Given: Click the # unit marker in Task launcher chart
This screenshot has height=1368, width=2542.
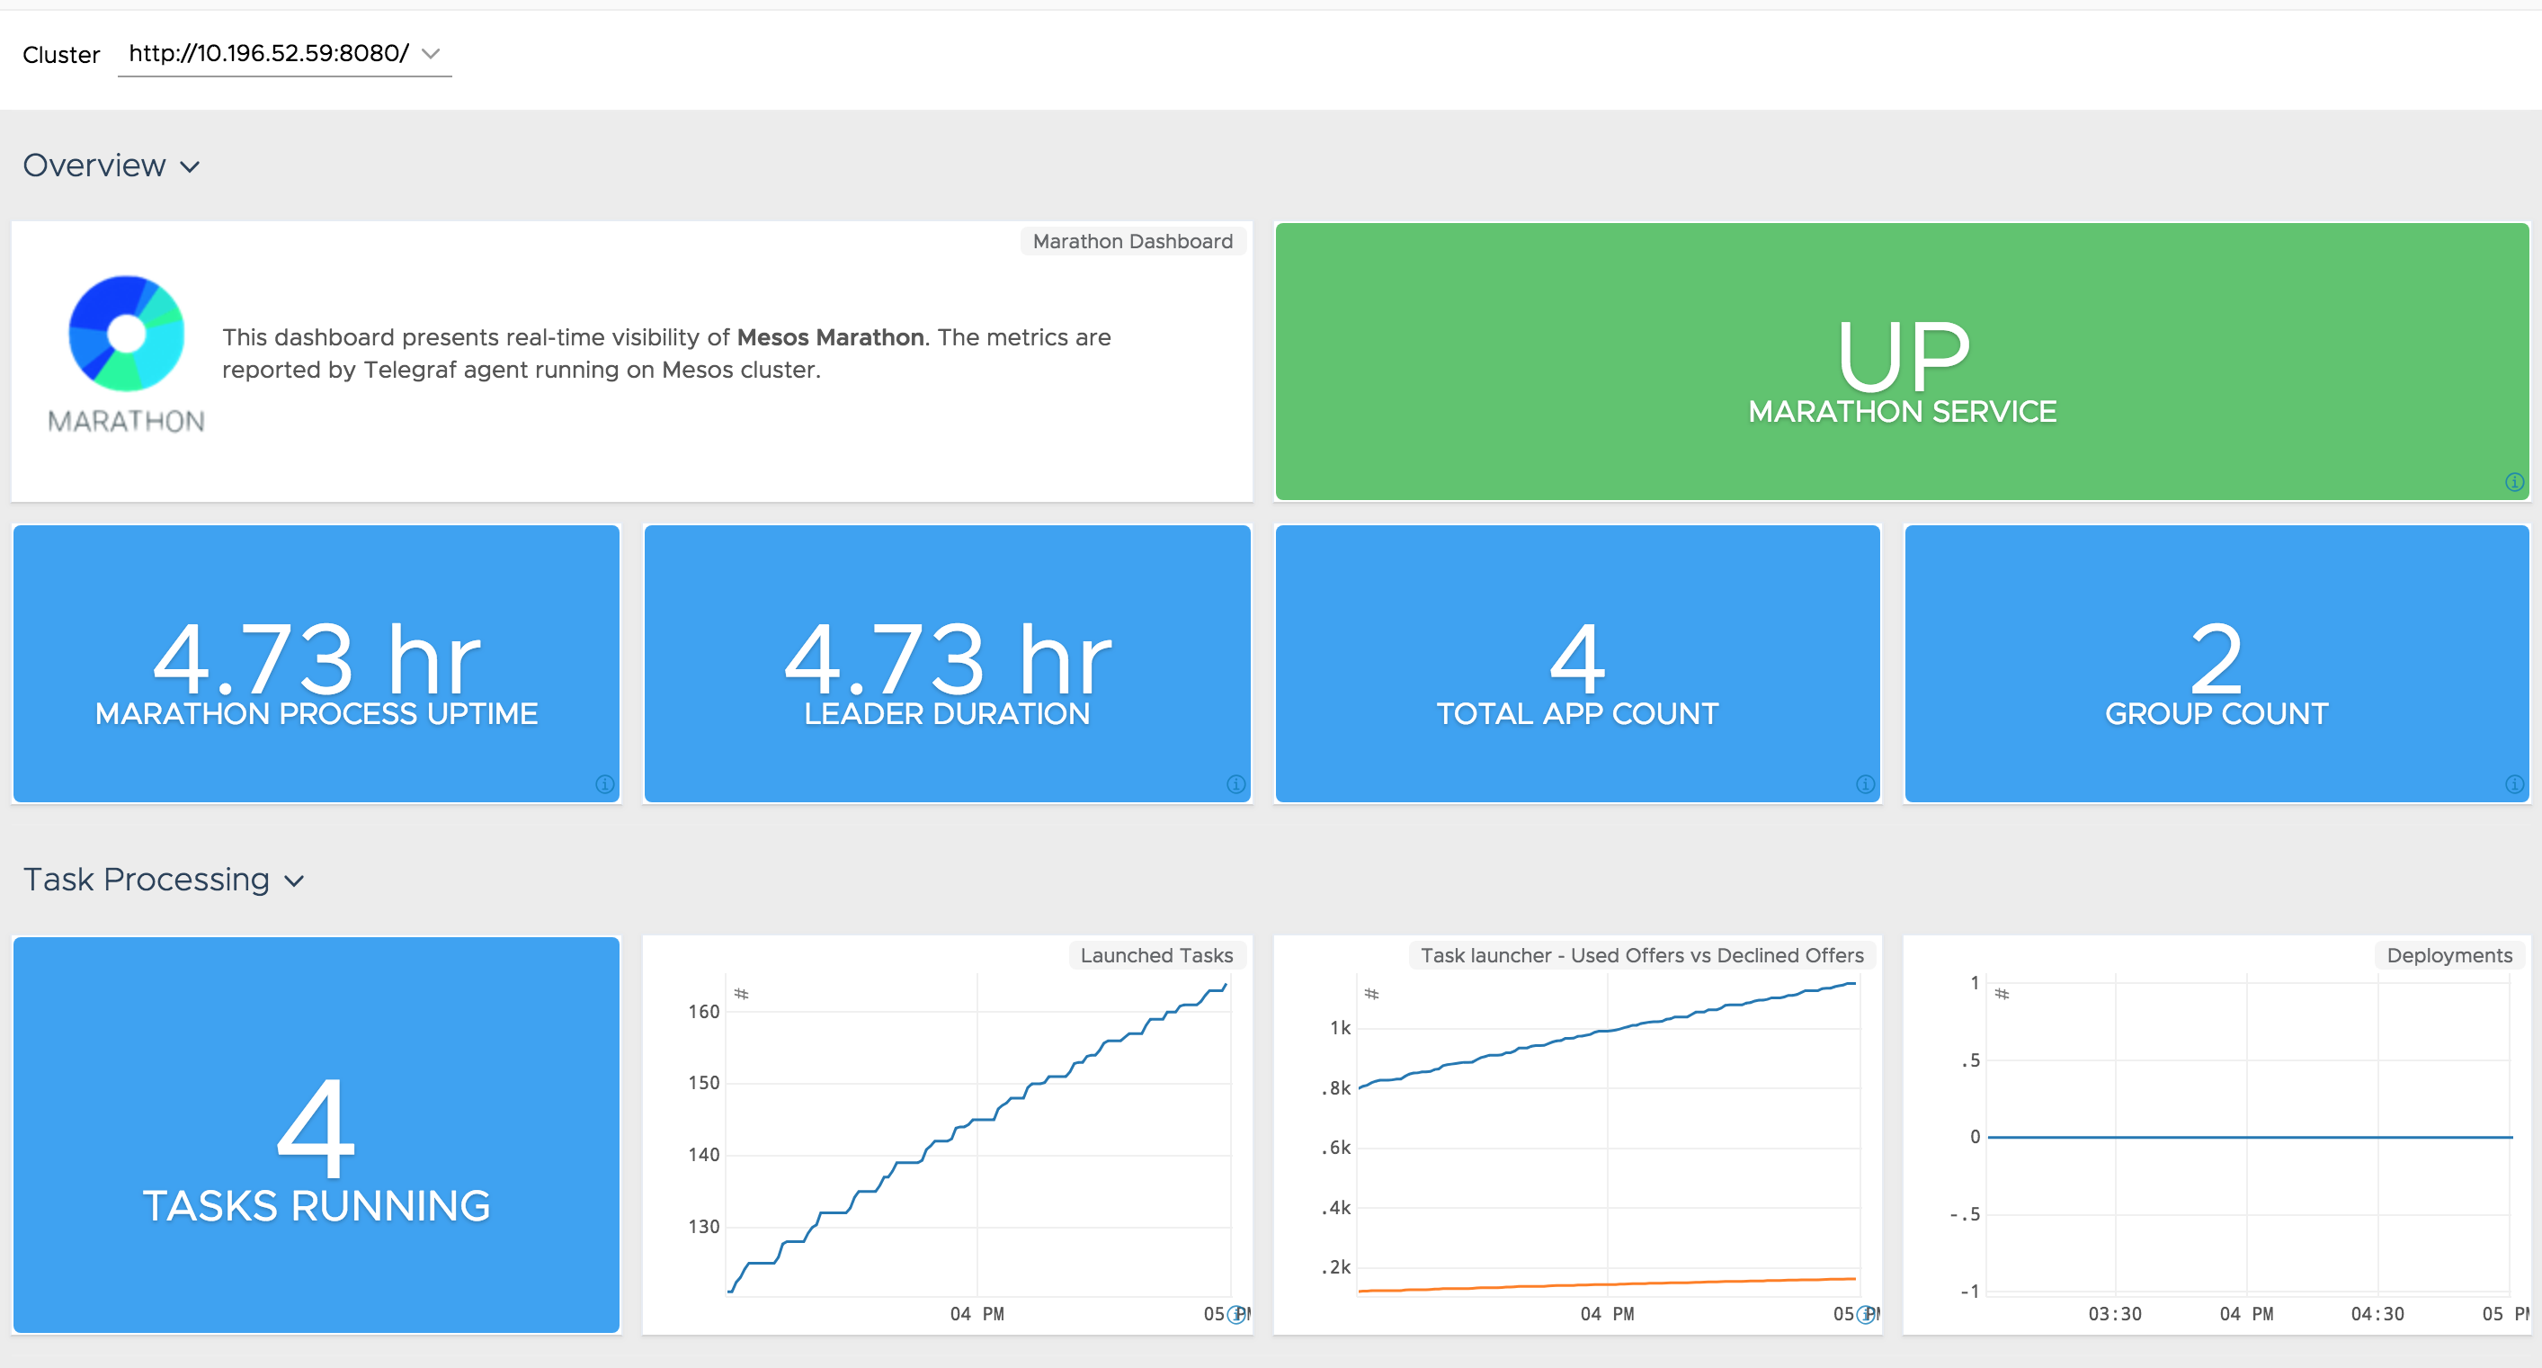Looking at the screenshot, I should click(x=1371, y=994).
